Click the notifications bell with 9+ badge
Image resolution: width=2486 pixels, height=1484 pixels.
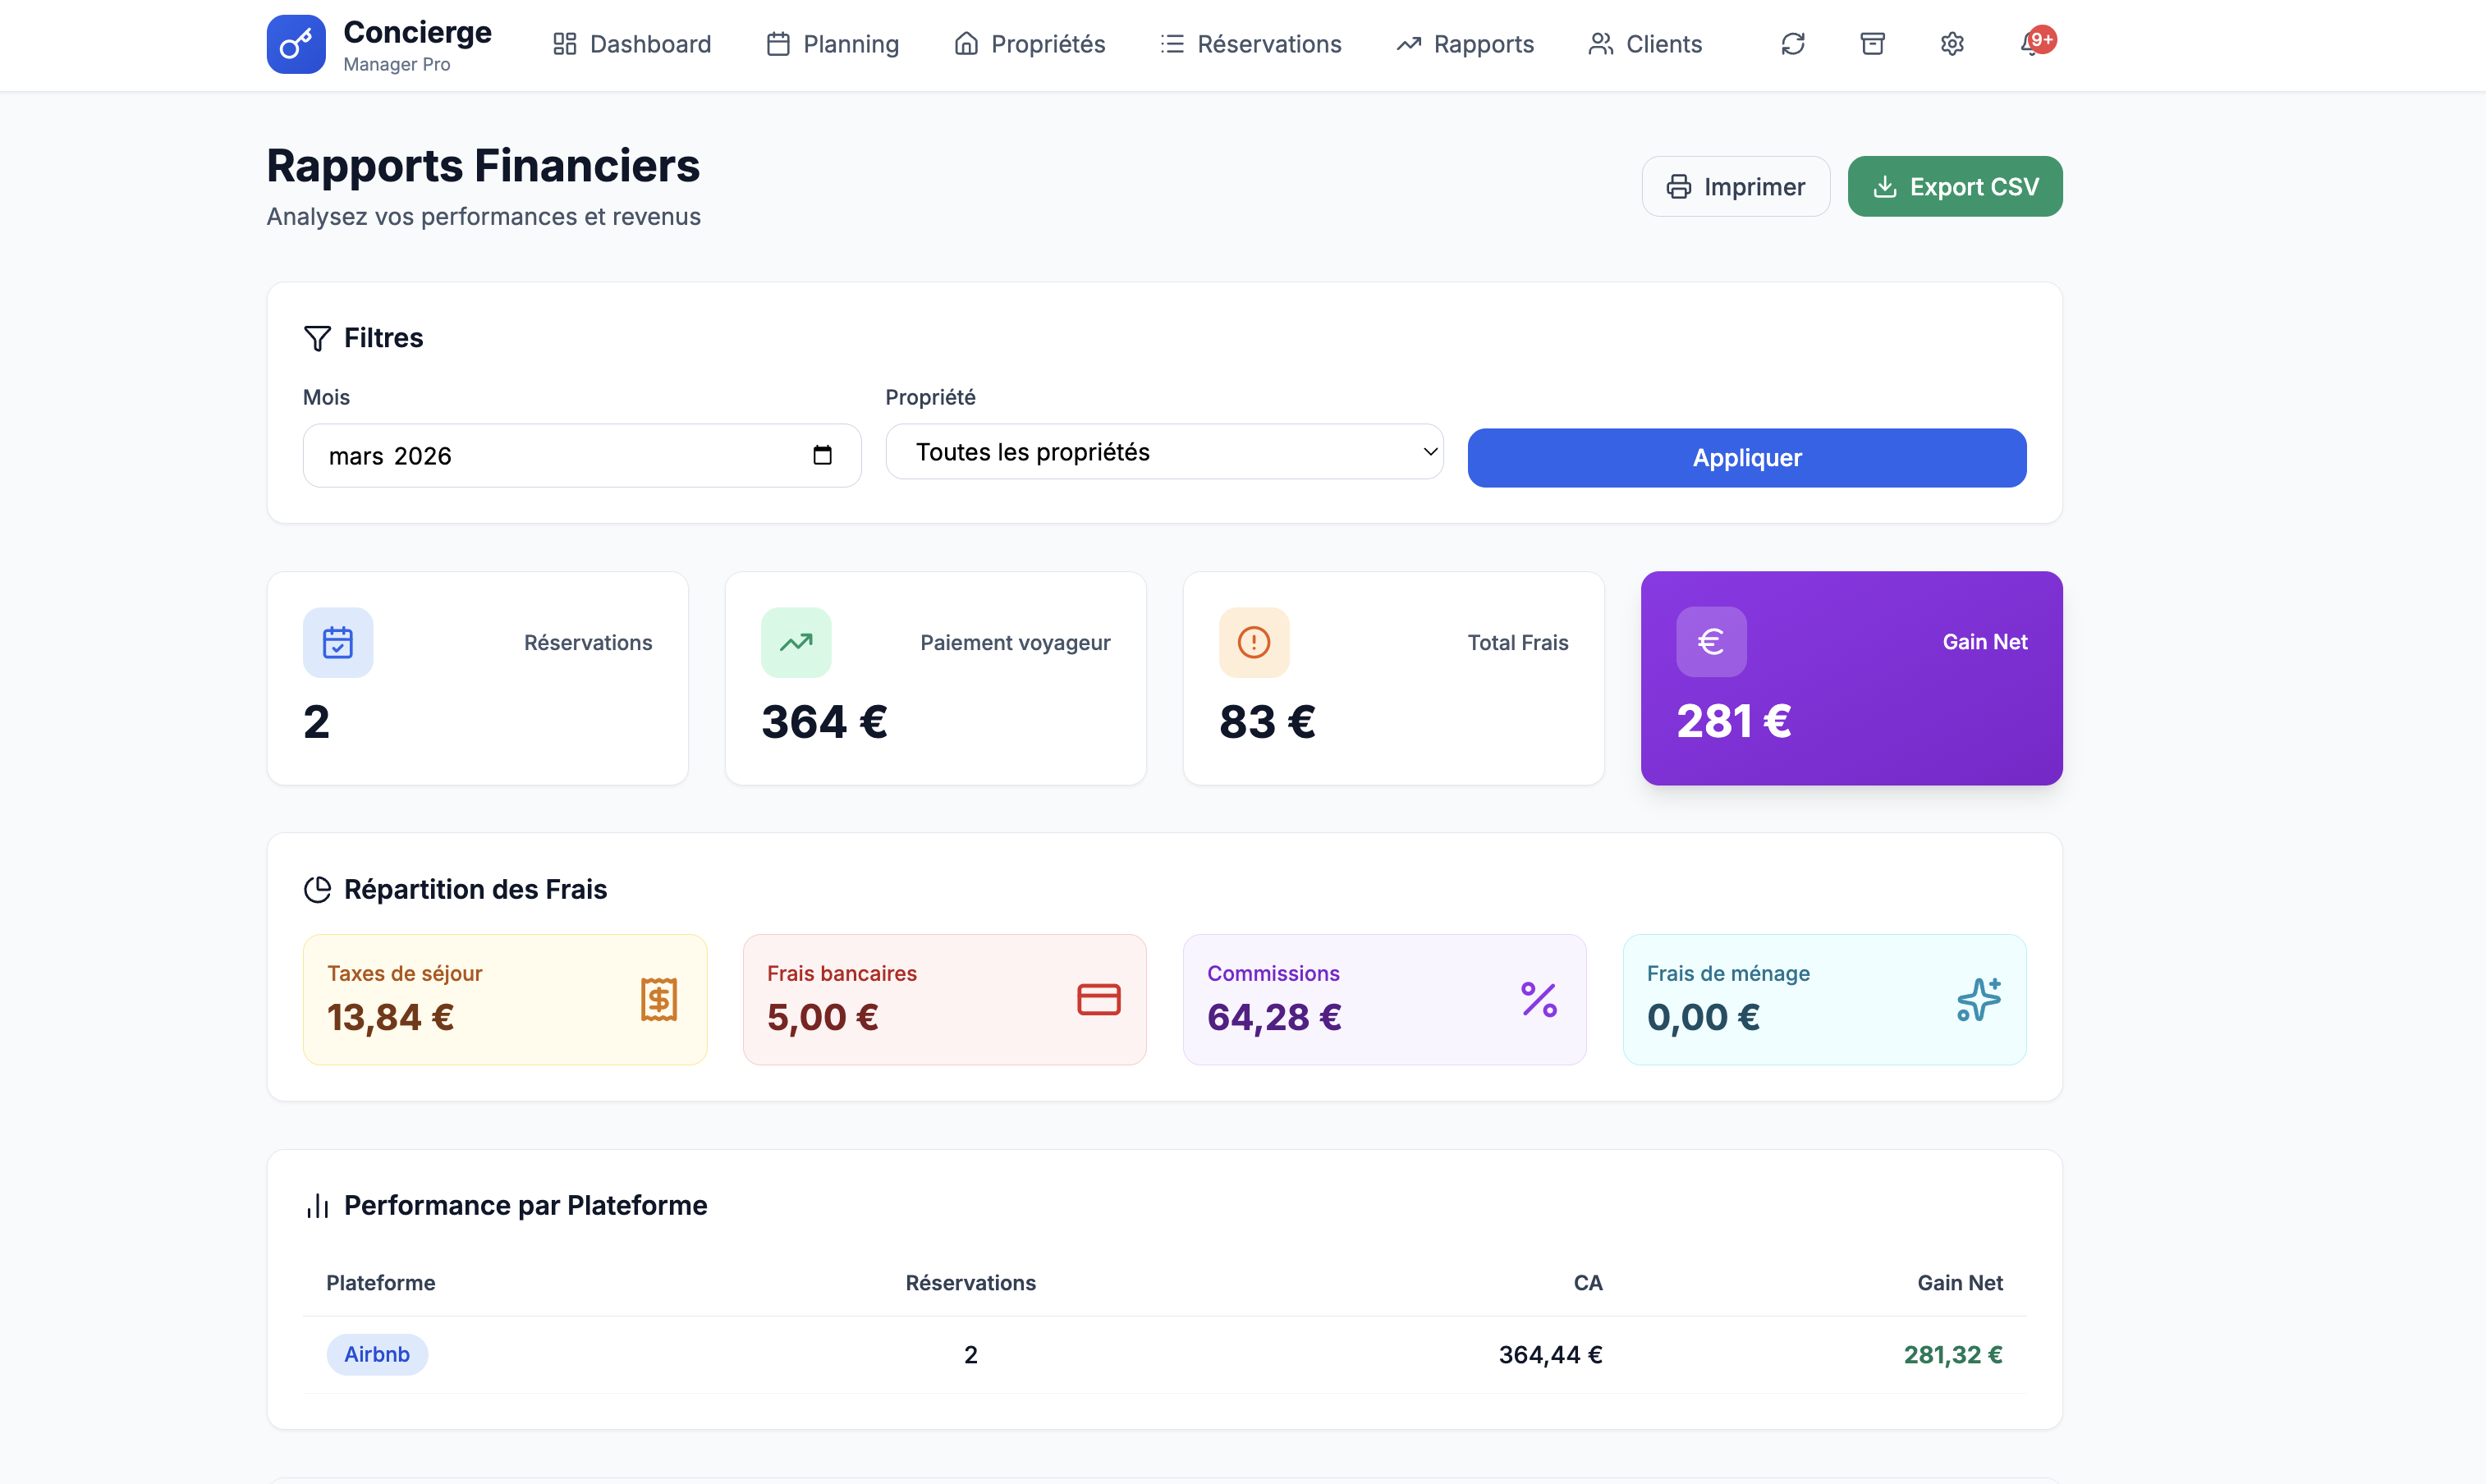[2031, 43]
